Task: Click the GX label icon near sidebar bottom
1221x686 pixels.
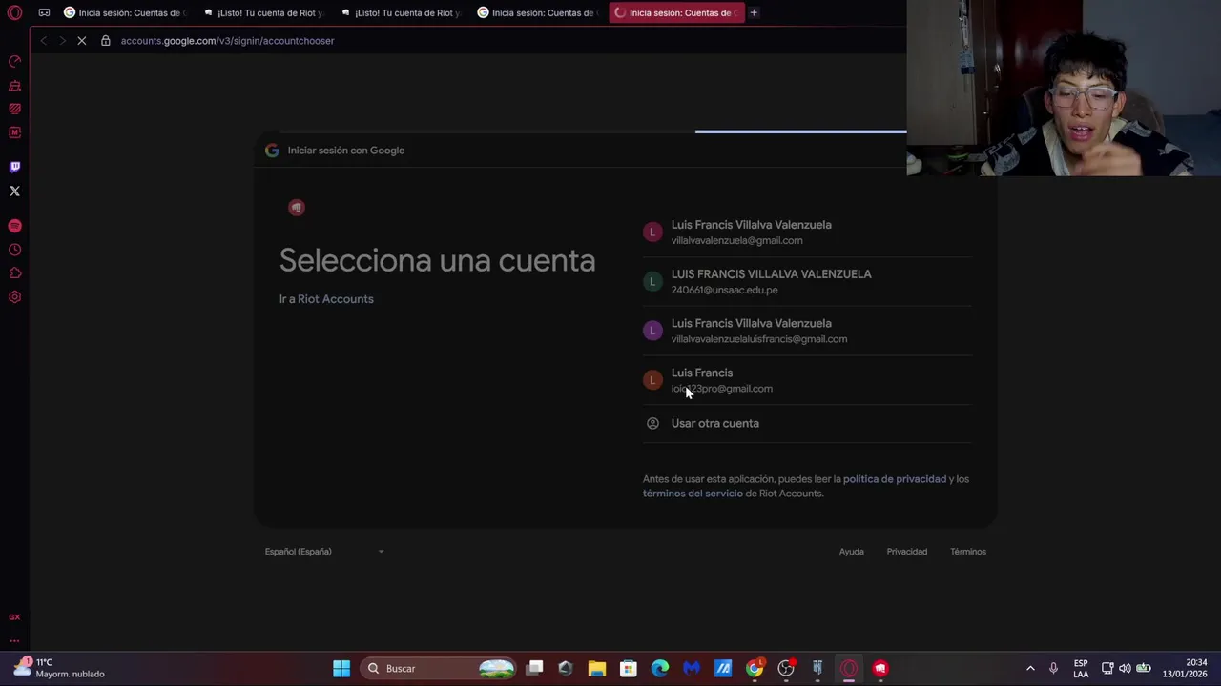Action: coord(14,617)
